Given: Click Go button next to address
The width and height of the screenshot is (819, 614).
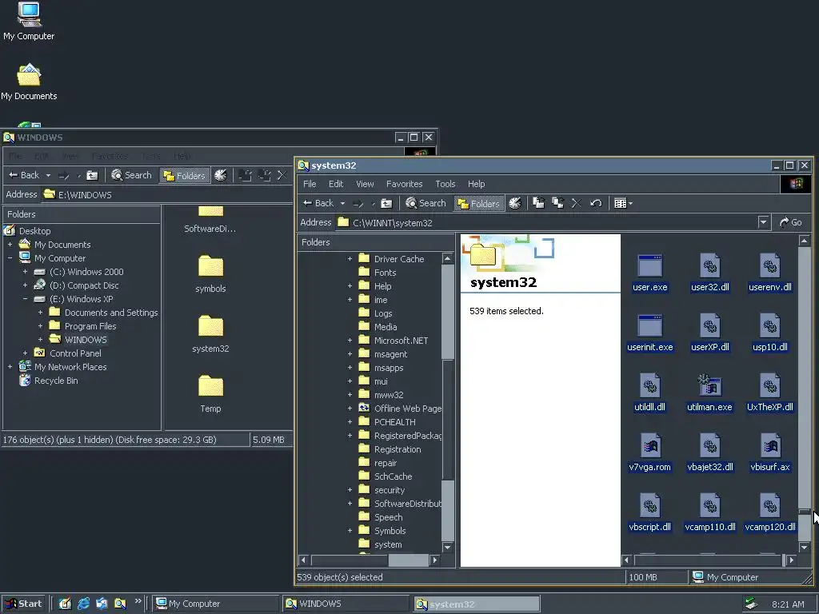Looking at the screenshot, I should point(791,222).
